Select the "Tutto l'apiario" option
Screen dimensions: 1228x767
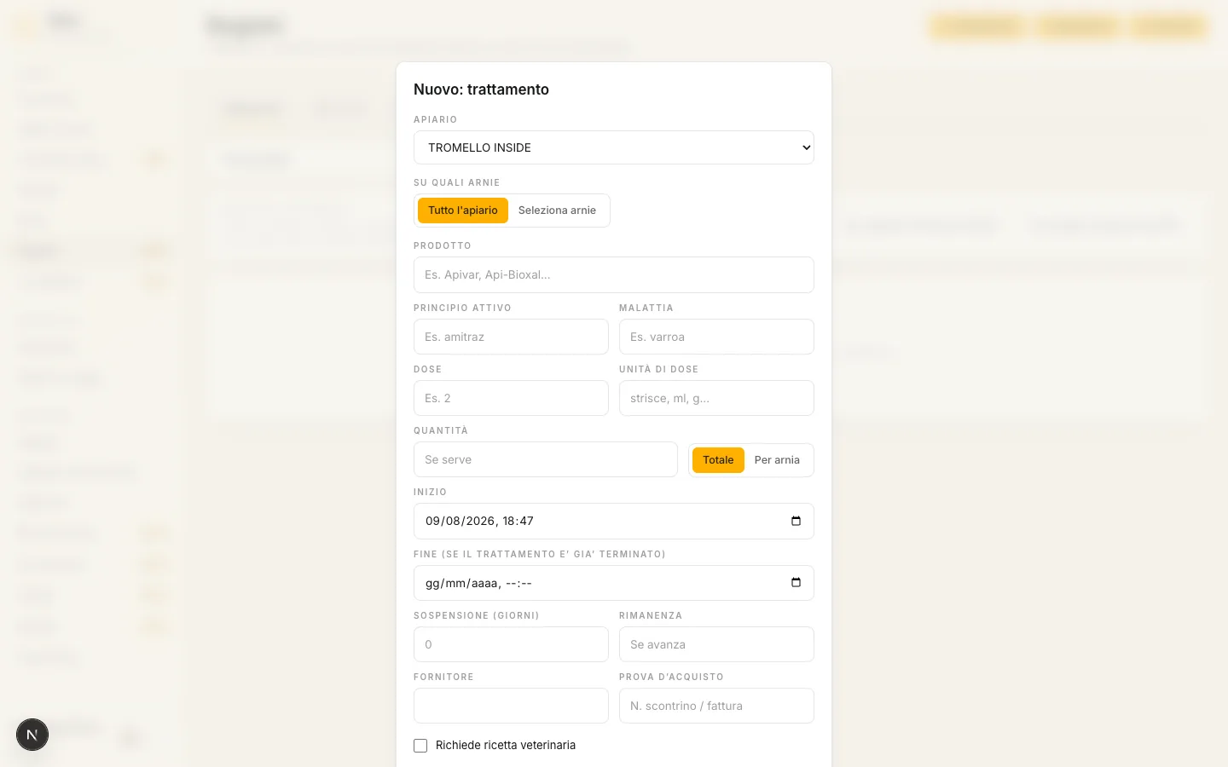[463, 210]
